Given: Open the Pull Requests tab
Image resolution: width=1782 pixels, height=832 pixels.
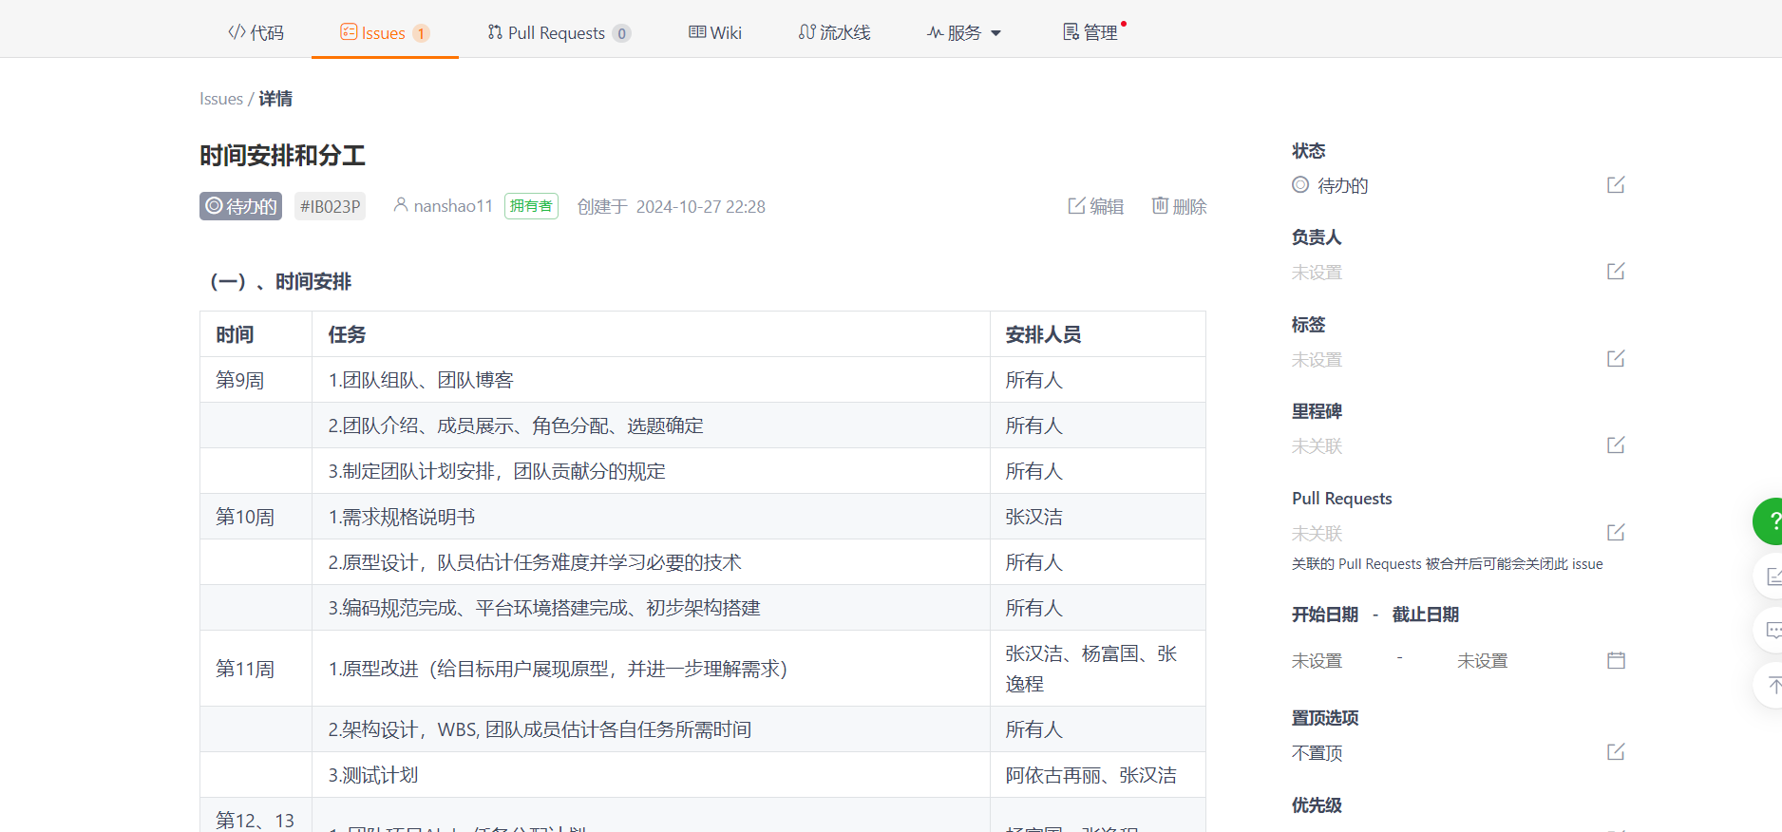Looking at the screenshot, I should [x=559, y=32].
